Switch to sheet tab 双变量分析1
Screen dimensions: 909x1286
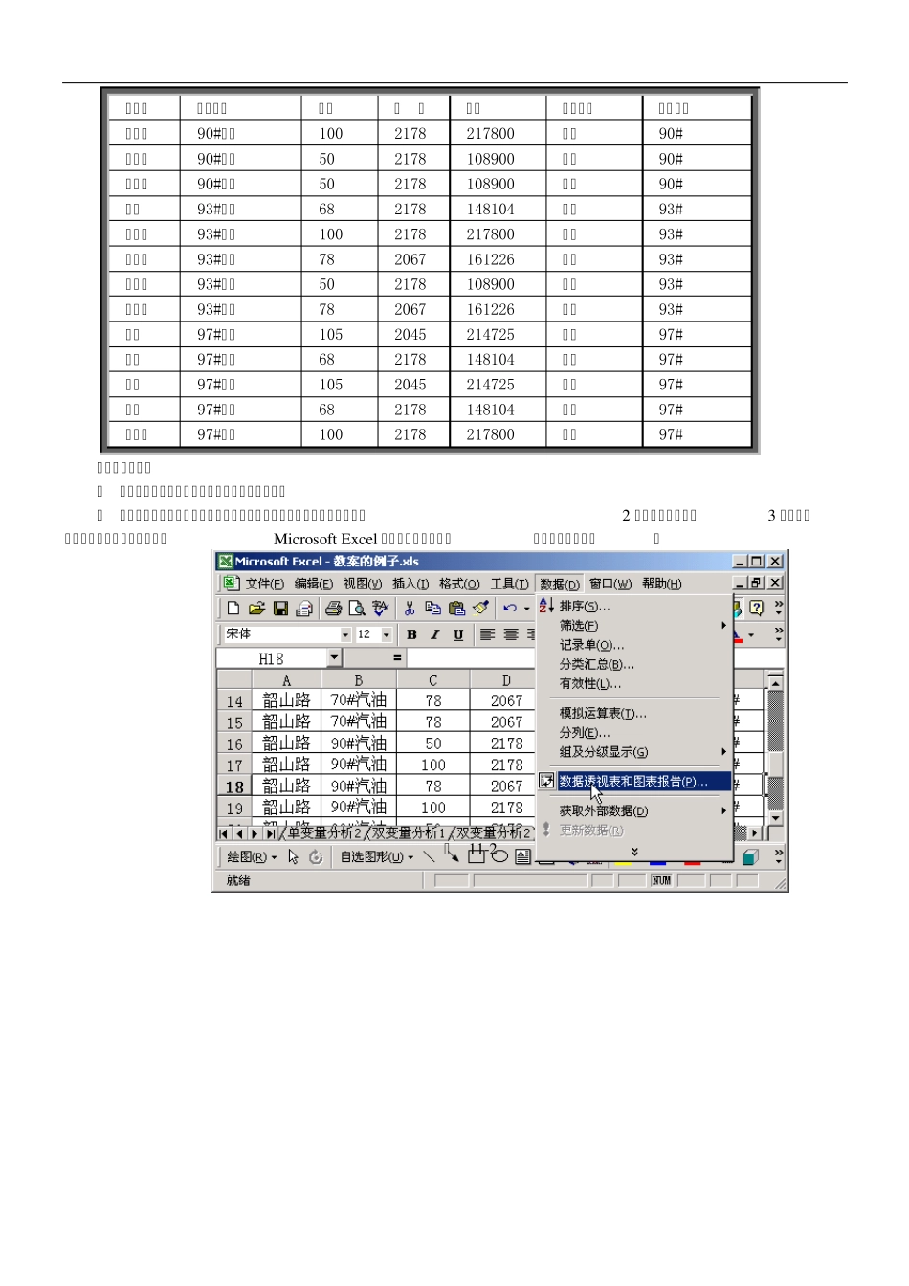coord(409,833)
